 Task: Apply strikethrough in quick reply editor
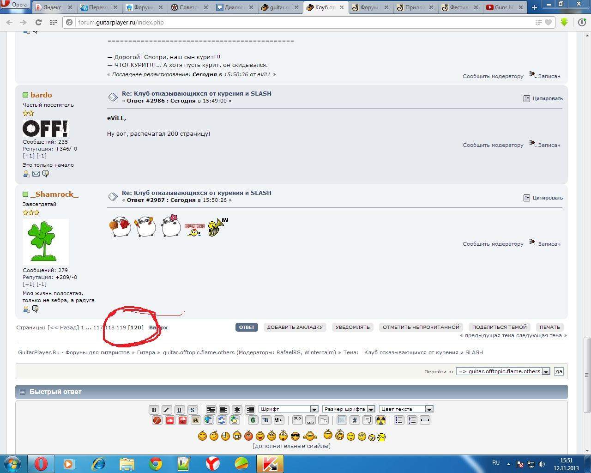tap(193, 409)
